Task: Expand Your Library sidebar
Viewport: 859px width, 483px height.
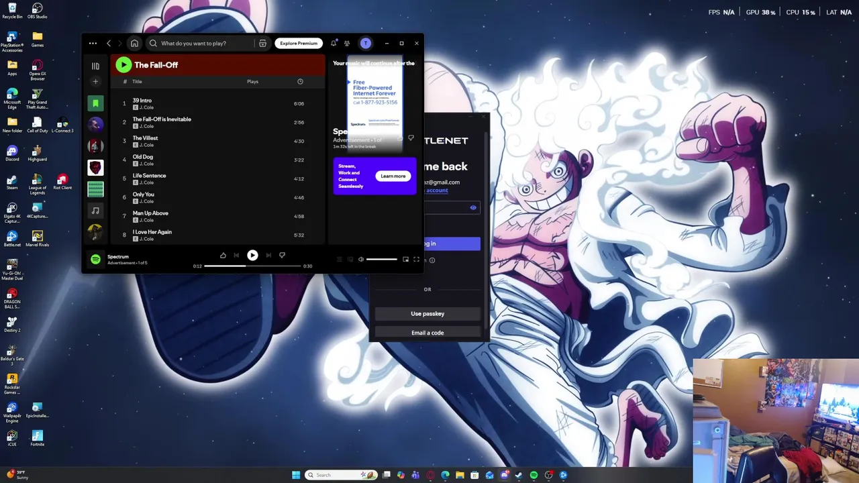Action: click(95, 66)
